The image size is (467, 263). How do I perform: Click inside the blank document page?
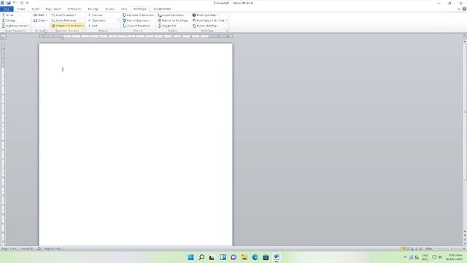click(136, 145)
